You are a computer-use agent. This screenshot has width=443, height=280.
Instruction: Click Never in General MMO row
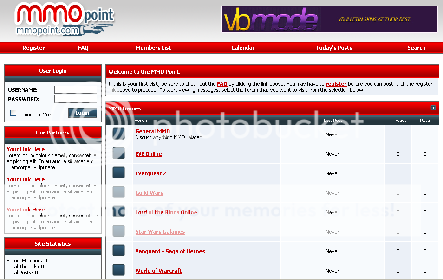click(332, 134)
